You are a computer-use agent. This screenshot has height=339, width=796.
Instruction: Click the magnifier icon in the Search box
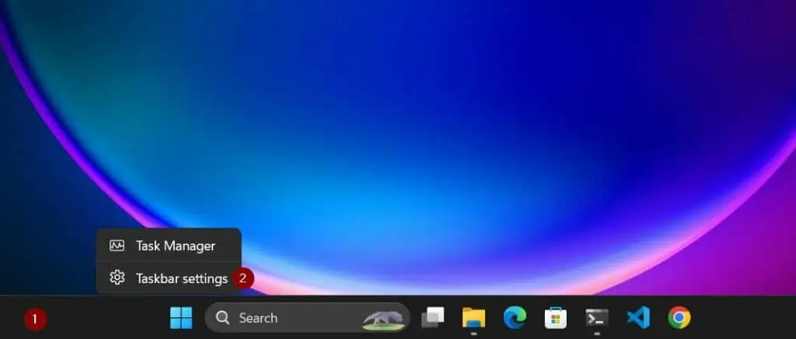click(222, 318)
